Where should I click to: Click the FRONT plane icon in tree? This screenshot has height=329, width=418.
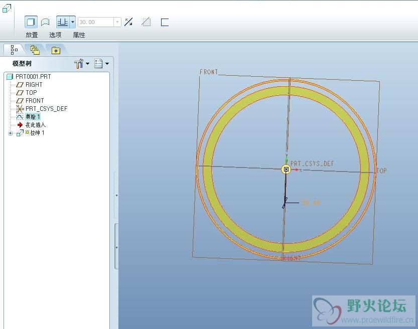point(20,101)
